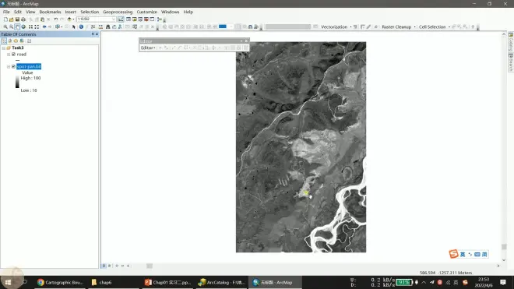Click the Full Extent globe icon

23,27
